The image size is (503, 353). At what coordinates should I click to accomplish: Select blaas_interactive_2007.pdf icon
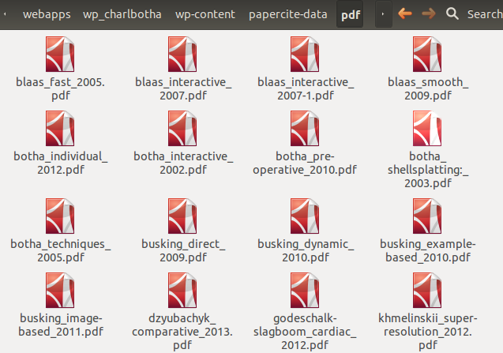tap(182, 54)
